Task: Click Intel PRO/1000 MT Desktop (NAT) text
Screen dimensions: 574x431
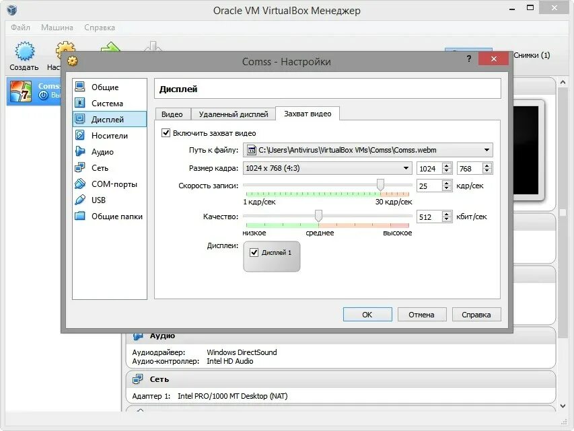Action: coord(232,396)
